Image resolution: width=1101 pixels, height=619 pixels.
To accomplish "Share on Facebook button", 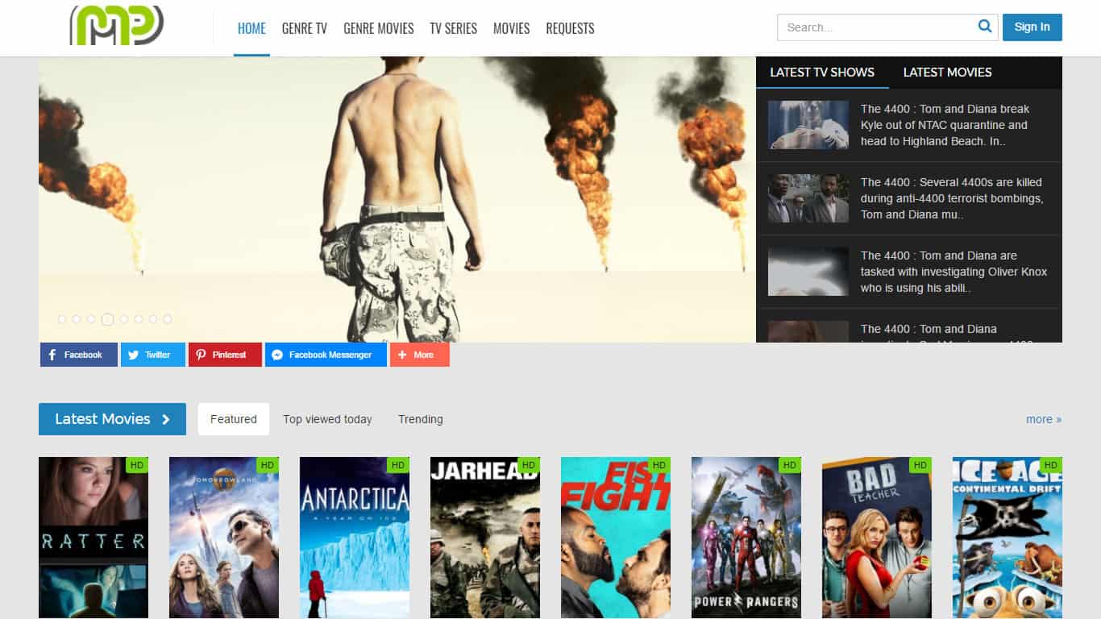I will (79, 355).
